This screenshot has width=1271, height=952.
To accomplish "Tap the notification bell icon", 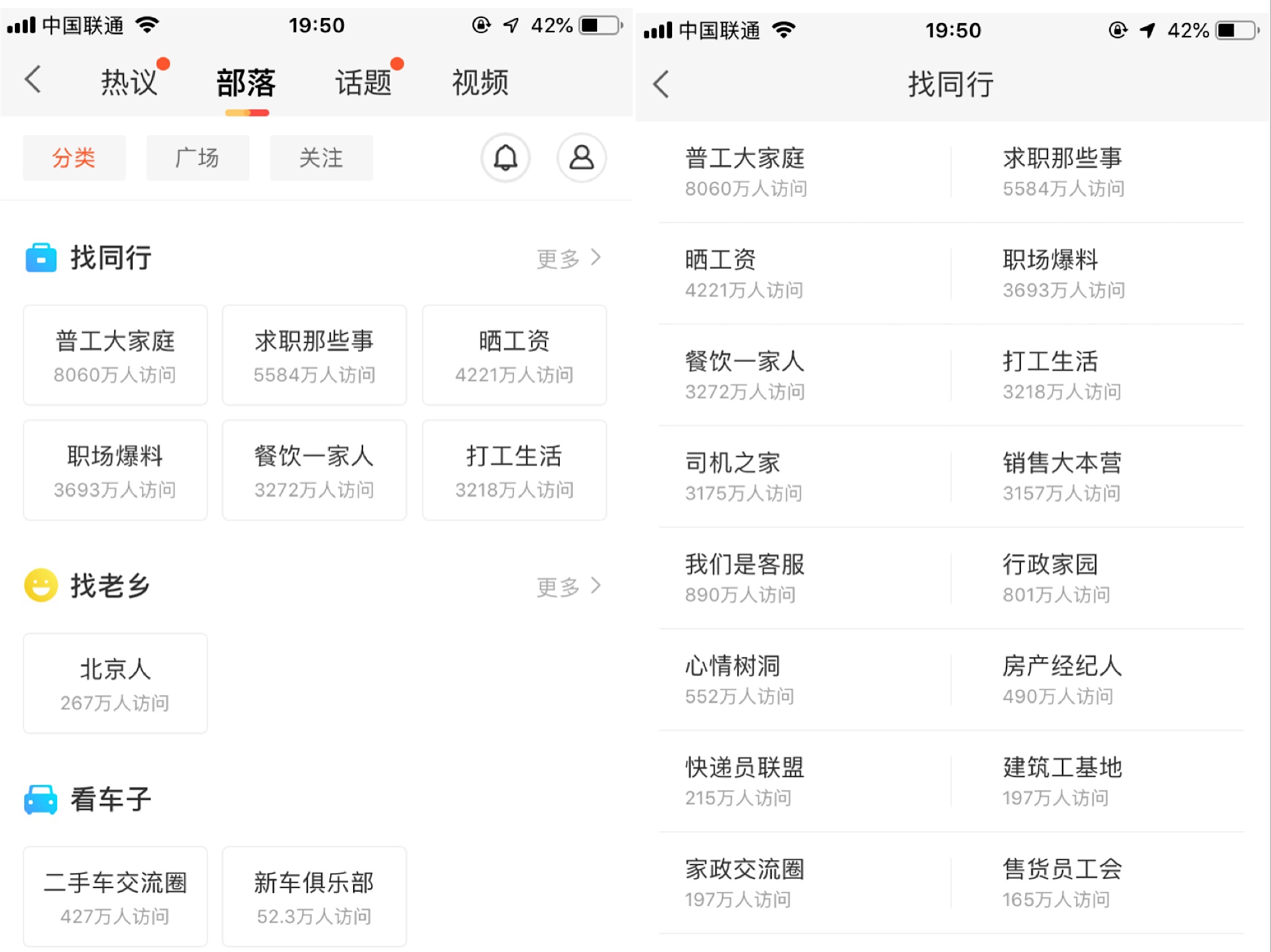I will point(505,158).
